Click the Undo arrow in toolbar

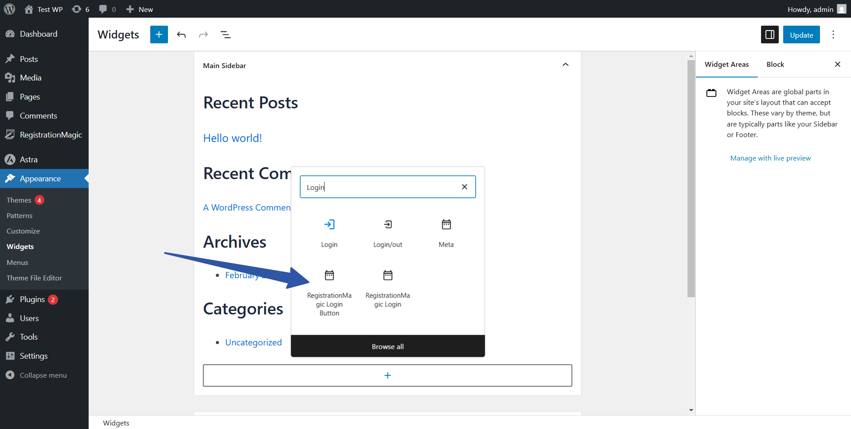pyautogui.click(x=181, y=34)
